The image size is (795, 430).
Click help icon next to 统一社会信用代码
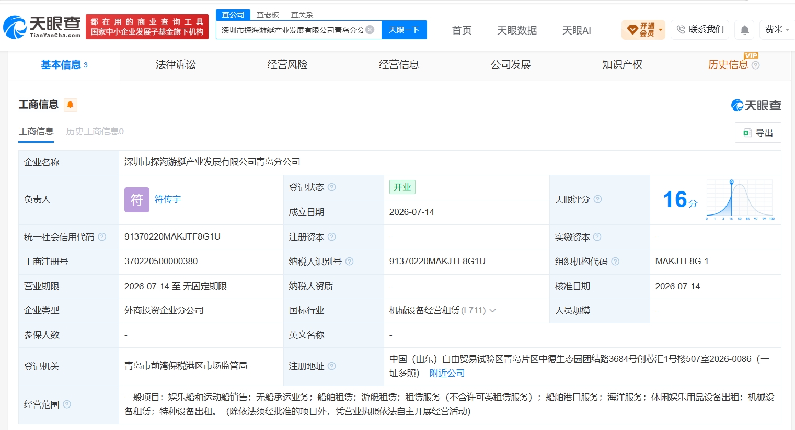click(102, 237)
